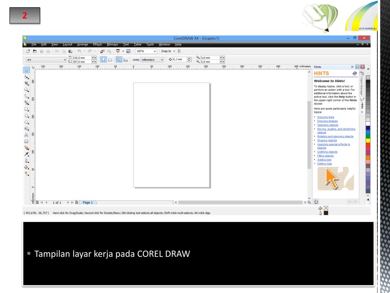The height and width of the screenshot is (293, 390).
Task: Select the Pick tool
Action: (26, 70)
